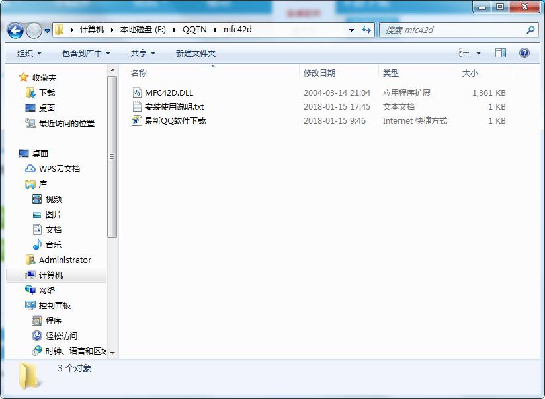
Task: Click the greyed Forward arrow button
Action: [34, 30]
